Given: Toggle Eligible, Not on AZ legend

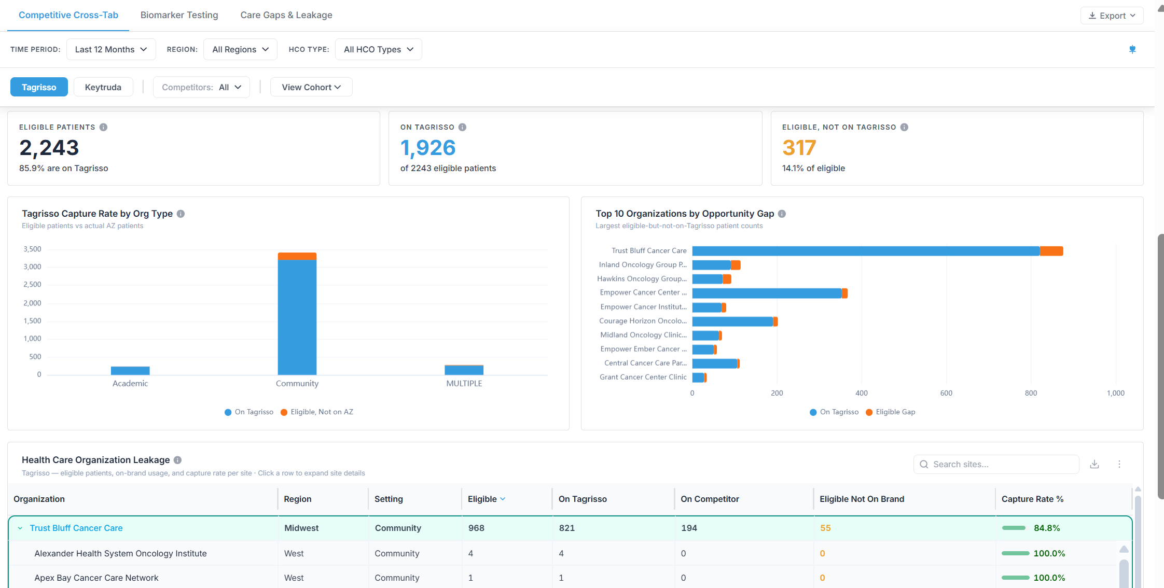Looking at the screenshot, I should pyautogui.click(x=317, y=412).
